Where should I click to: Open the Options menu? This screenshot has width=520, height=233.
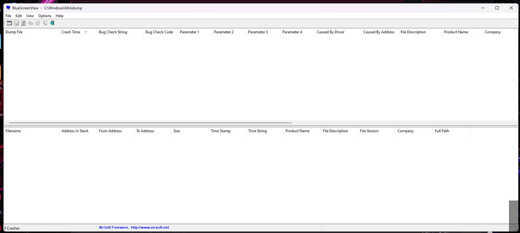45,16
